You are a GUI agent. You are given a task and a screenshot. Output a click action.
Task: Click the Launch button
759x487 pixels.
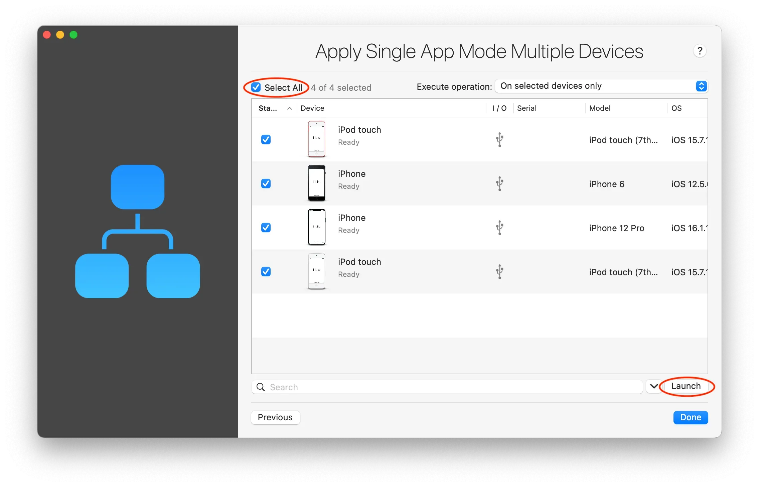click(x=686, y=386)
